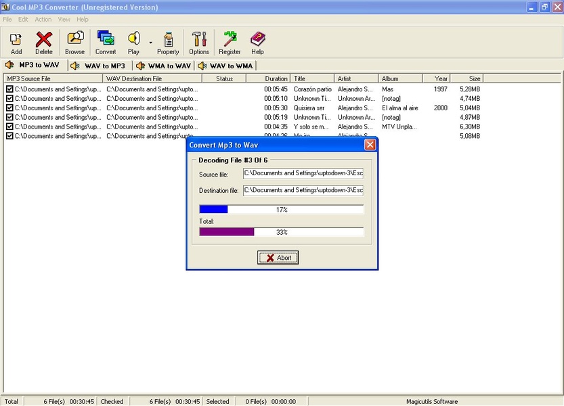564x406 pixels.
Task: Open the Browse folder icon
Action: click(75, 39)
